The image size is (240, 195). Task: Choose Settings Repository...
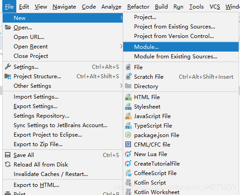coord(62,116)
